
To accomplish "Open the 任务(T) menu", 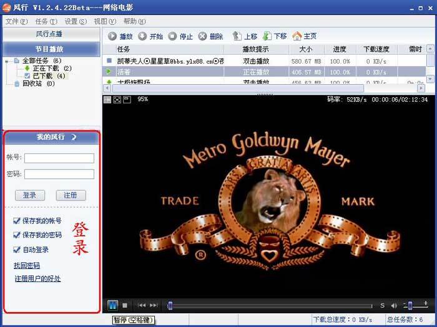I will 46,21.
